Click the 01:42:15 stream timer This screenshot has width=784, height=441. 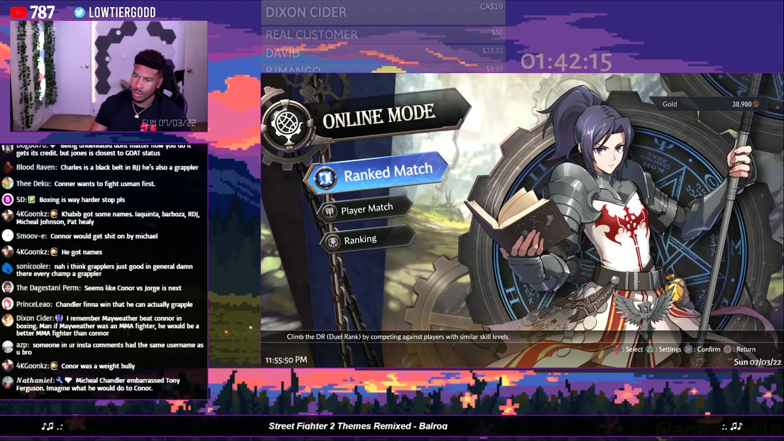(x=567, y=62)
